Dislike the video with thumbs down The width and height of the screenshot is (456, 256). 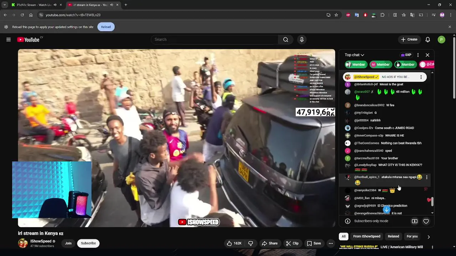click(250, 243)
